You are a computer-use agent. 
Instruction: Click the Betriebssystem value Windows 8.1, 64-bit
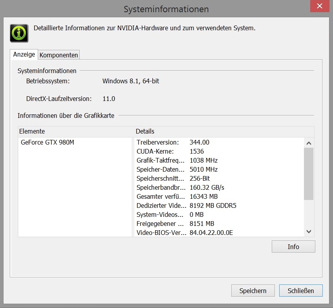pos(131,81)
